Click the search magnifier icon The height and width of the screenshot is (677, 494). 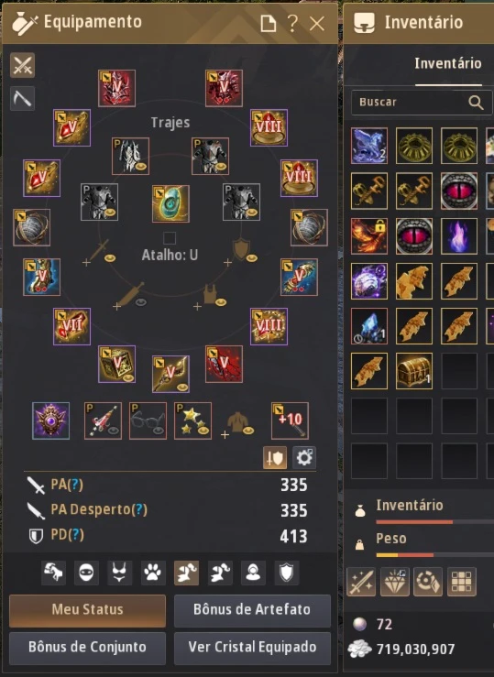point(476,103)
